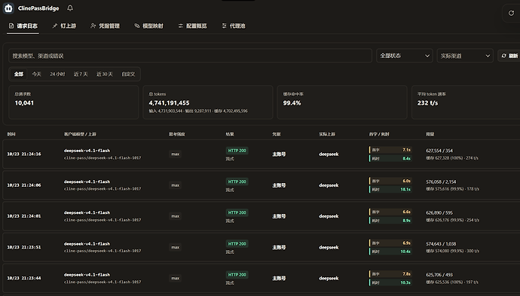The width and height of the screenshot is (520, 296).
Task: Click the 耗时 10.3s duration value
Action: 405,282
